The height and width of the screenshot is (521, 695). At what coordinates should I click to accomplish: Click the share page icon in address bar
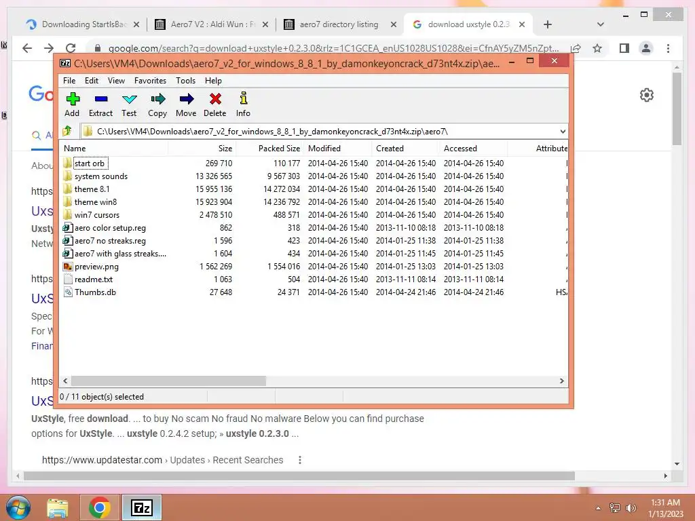tap(576, 48)
